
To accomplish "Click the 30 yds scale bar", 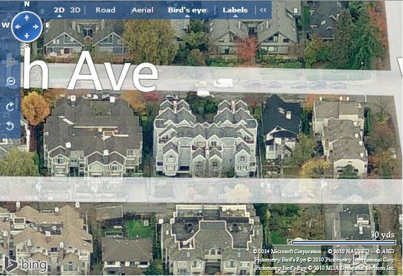I will [x=344, y=242].
